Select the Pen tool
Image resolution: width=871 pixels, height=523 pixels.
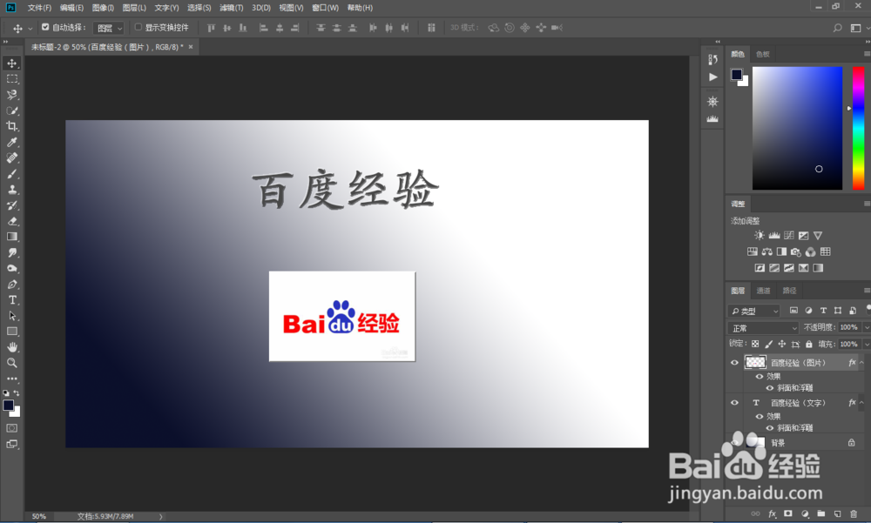[11, 285]
